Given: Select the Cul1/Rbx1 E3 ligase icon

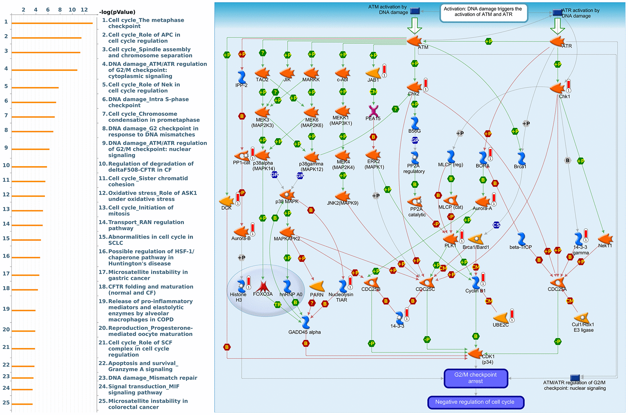Looking at the screenshot, I should click(582, 317).
